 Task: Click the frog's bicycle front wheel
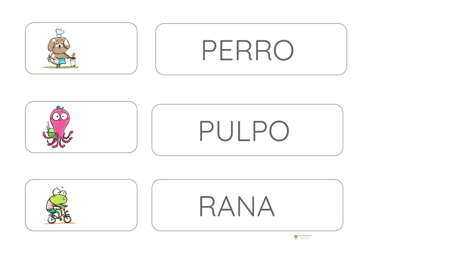click(x=67, y=219)
